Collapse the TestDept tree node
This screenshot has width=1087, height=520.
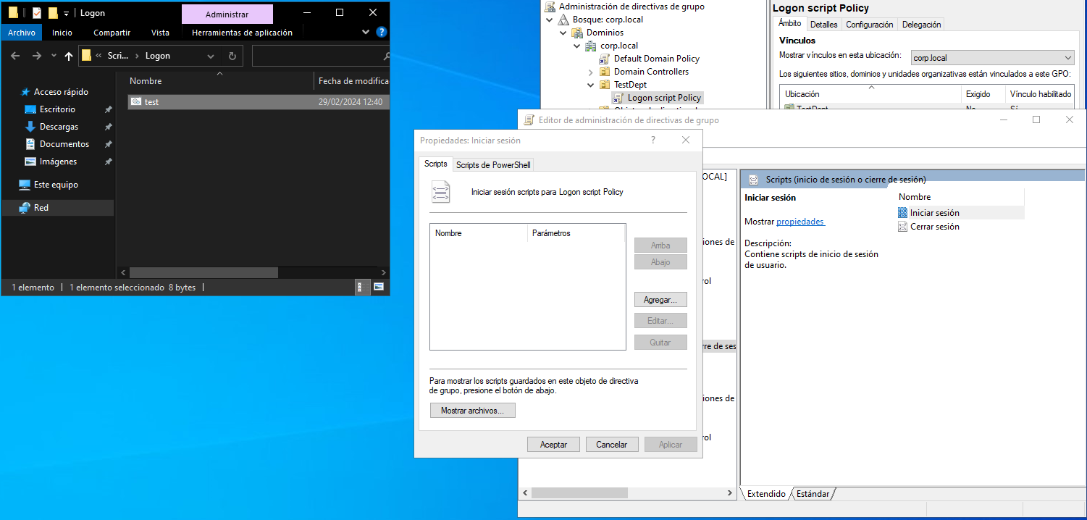click(x=591, y=85)
